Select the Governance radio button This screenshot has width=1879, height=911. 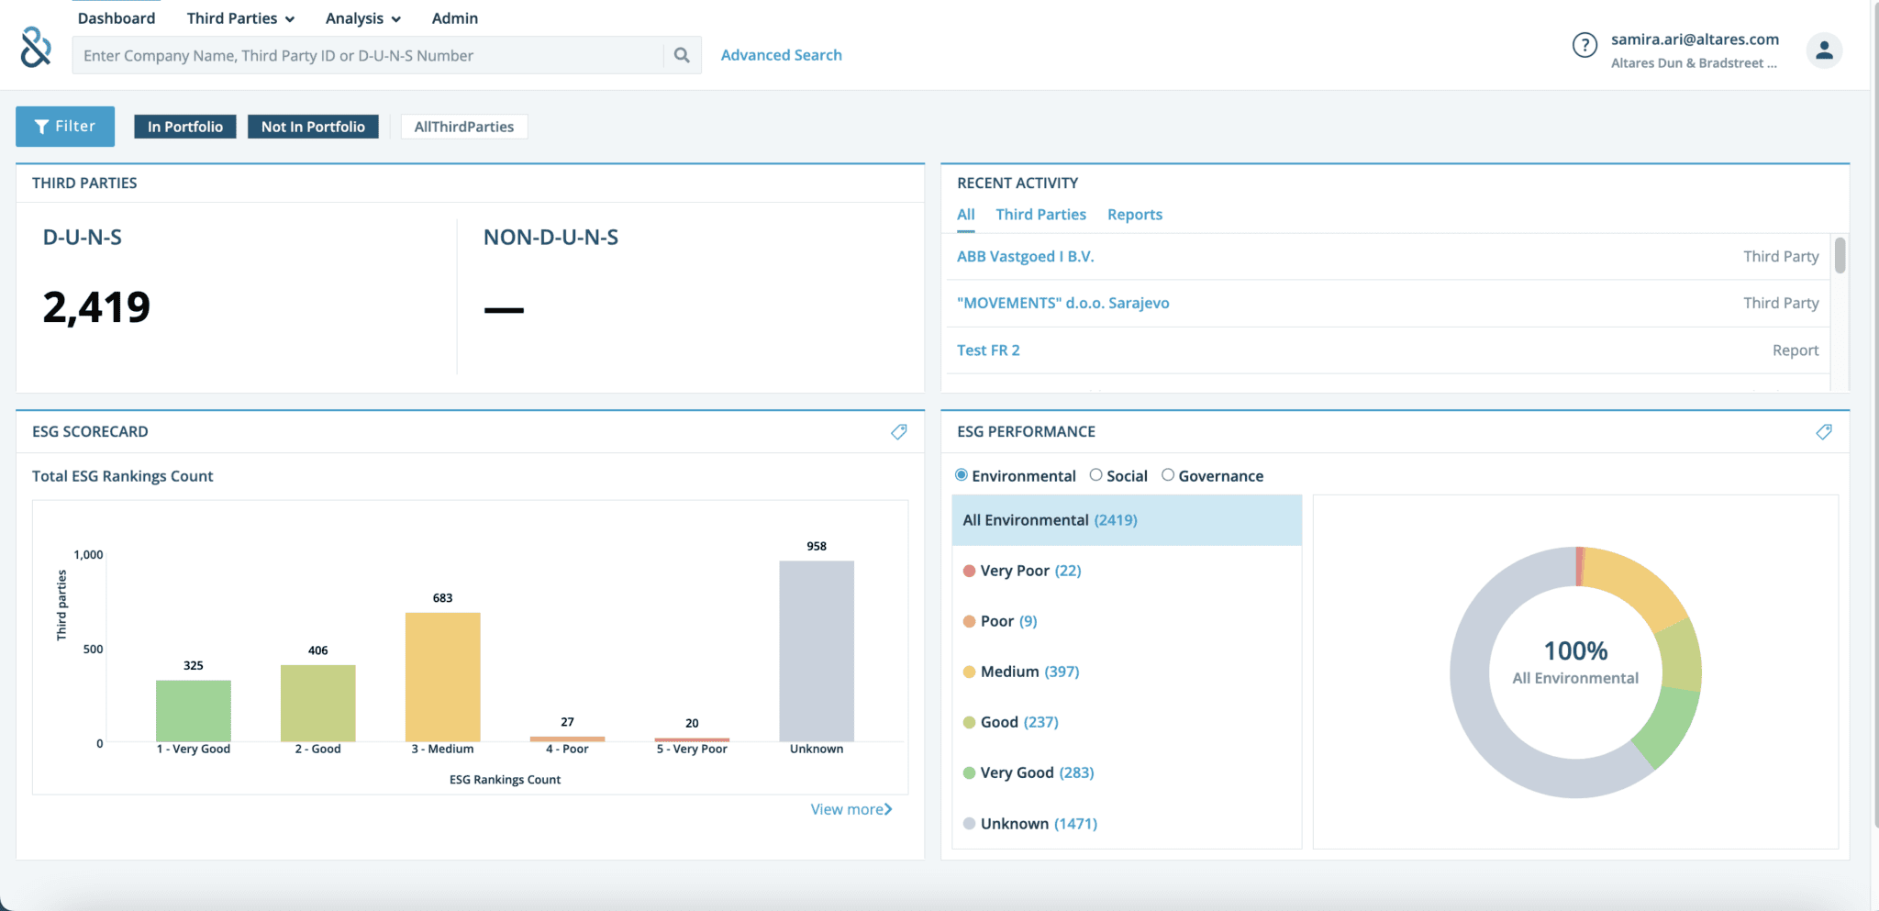click(x=1168, y=475)
